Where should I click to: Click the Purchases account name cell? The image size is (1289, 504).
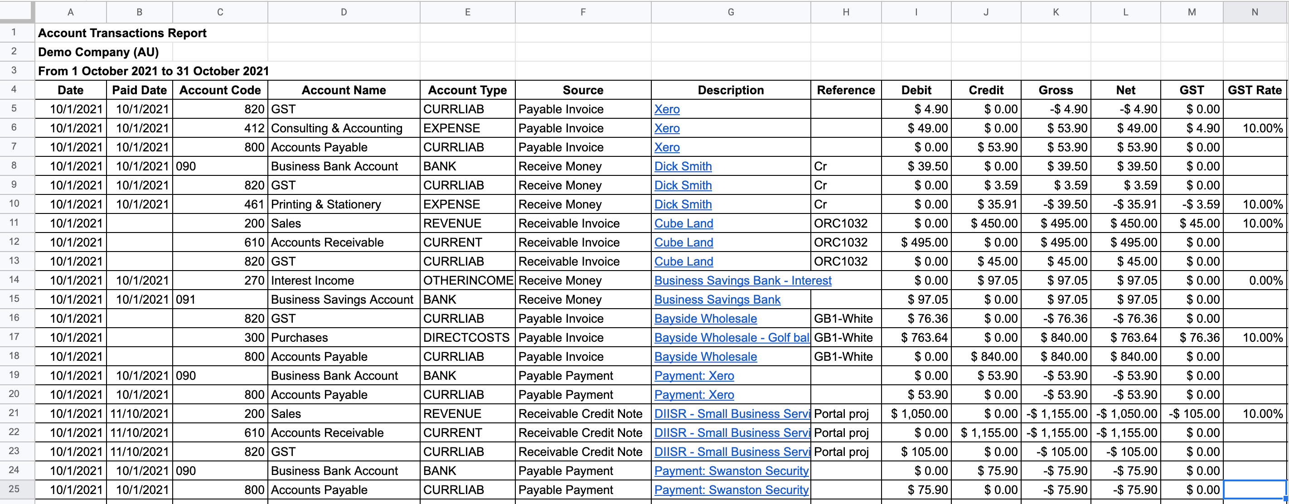point(344,337)
